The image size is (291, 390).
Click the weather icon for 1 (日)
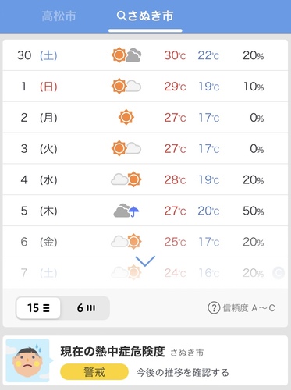[126, 86]
